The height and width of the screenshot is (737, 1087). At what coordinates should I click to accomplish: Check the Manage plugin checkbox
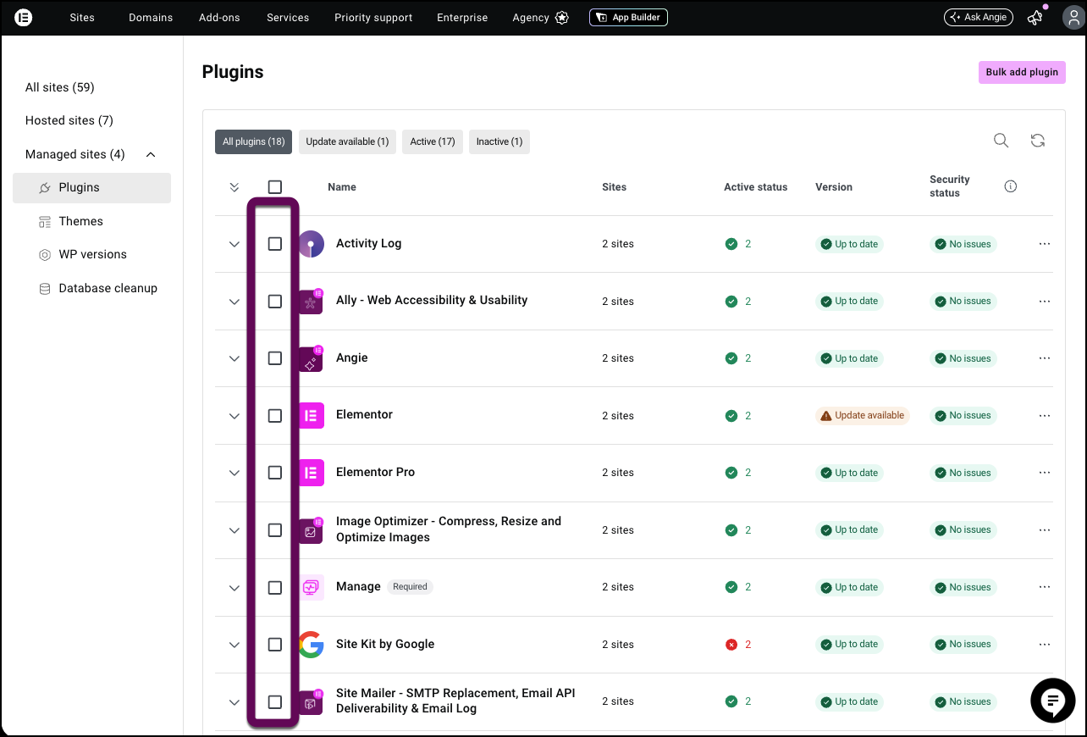274,587
